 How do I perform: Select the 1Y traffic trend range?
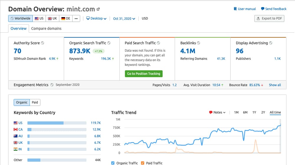254,113
